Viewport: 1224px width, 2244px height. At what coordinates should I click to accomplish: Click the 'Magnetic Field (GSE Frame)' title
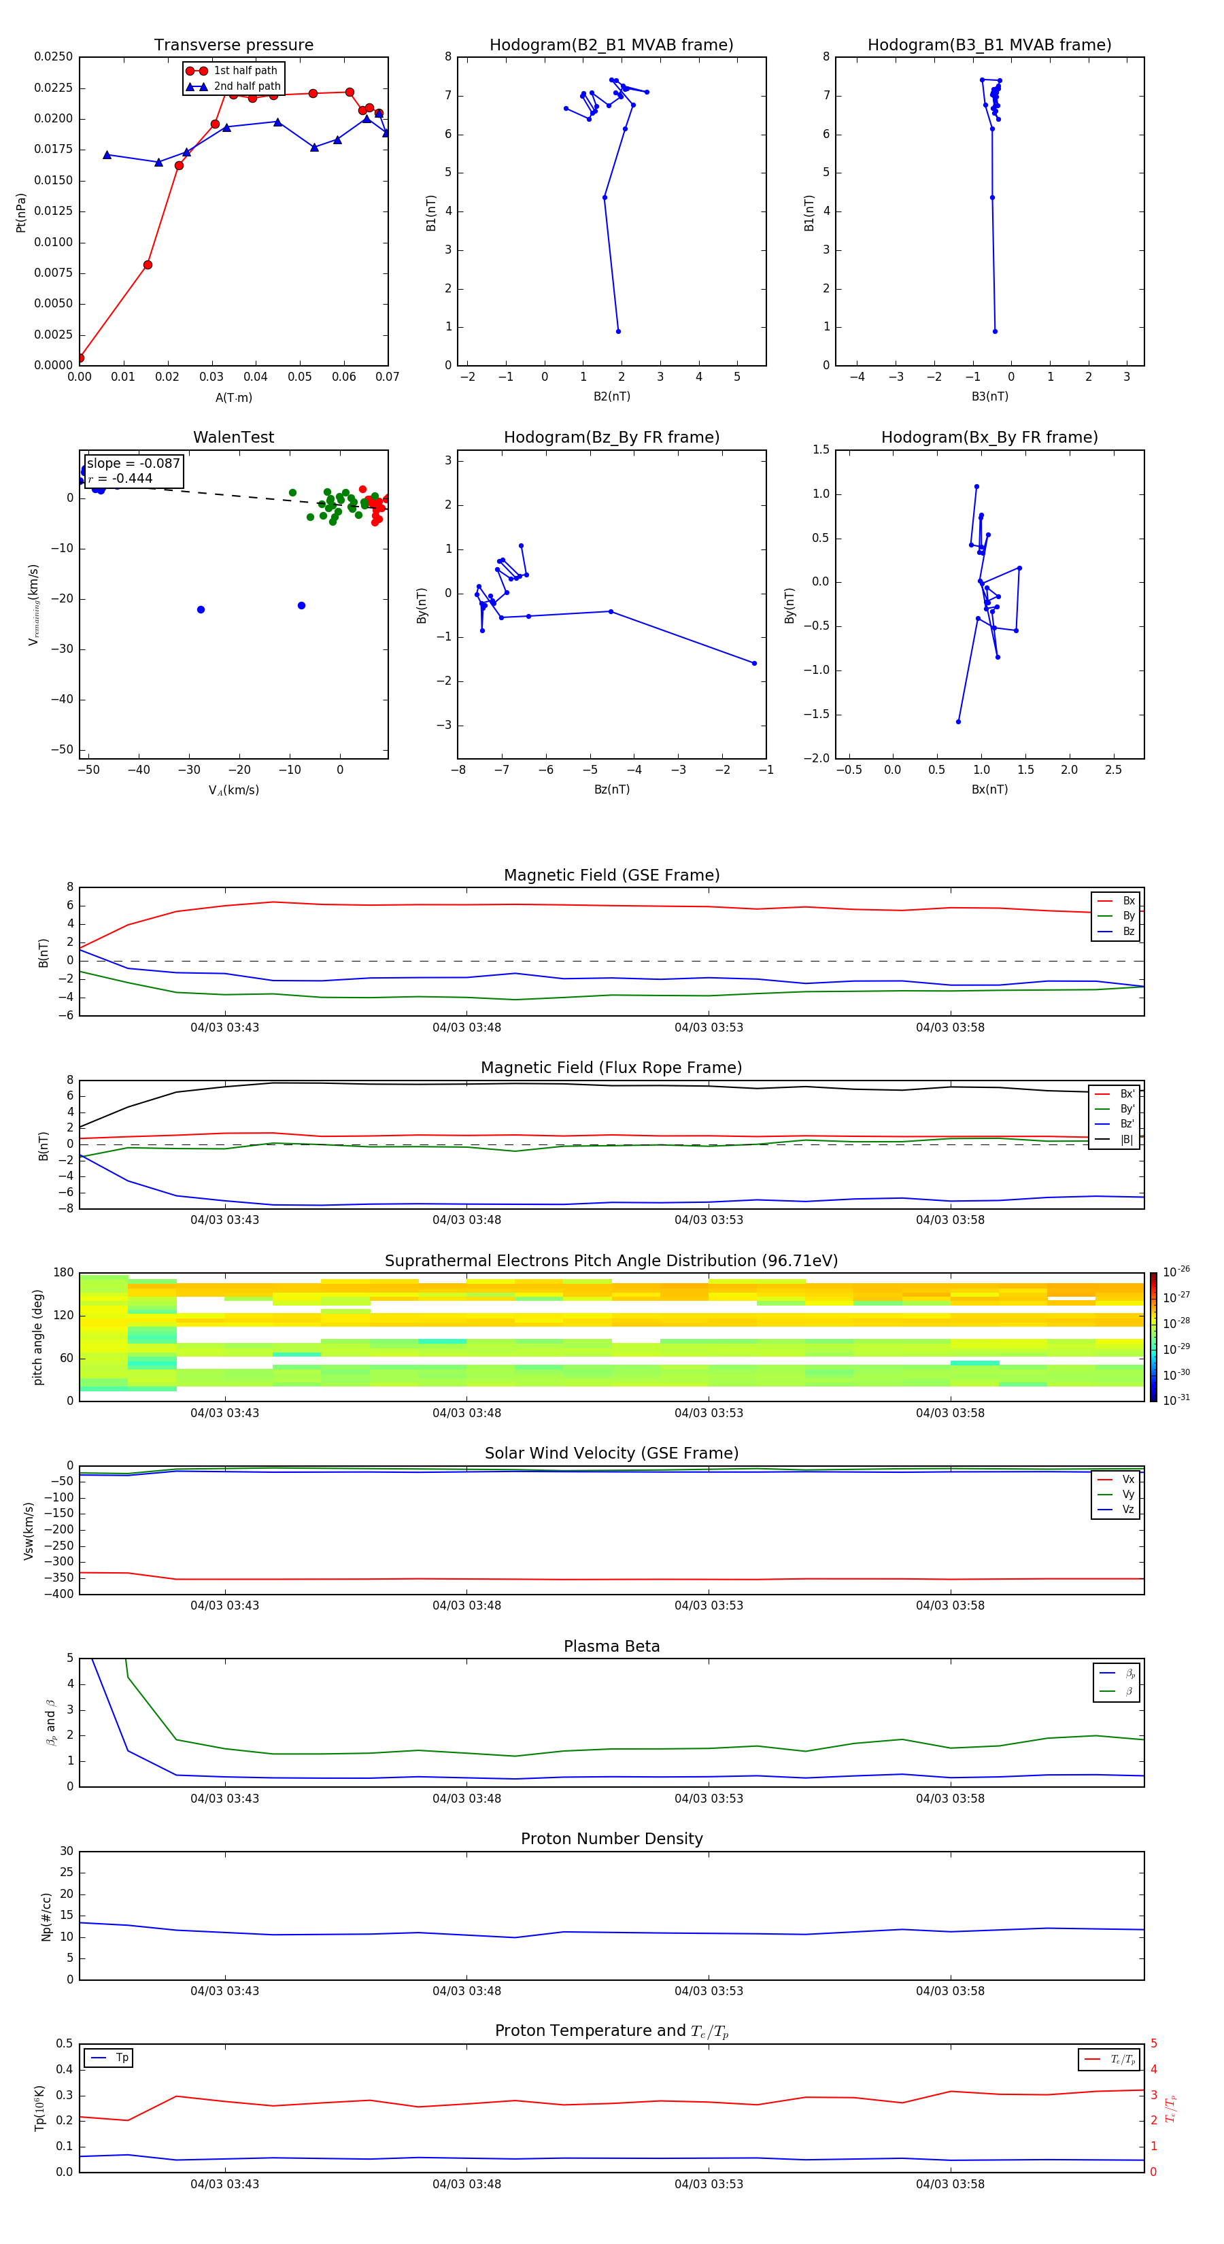tap(611, 875)
